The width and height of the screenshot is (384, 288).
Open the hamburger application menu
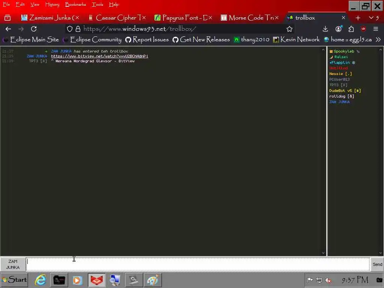point(376,29)
